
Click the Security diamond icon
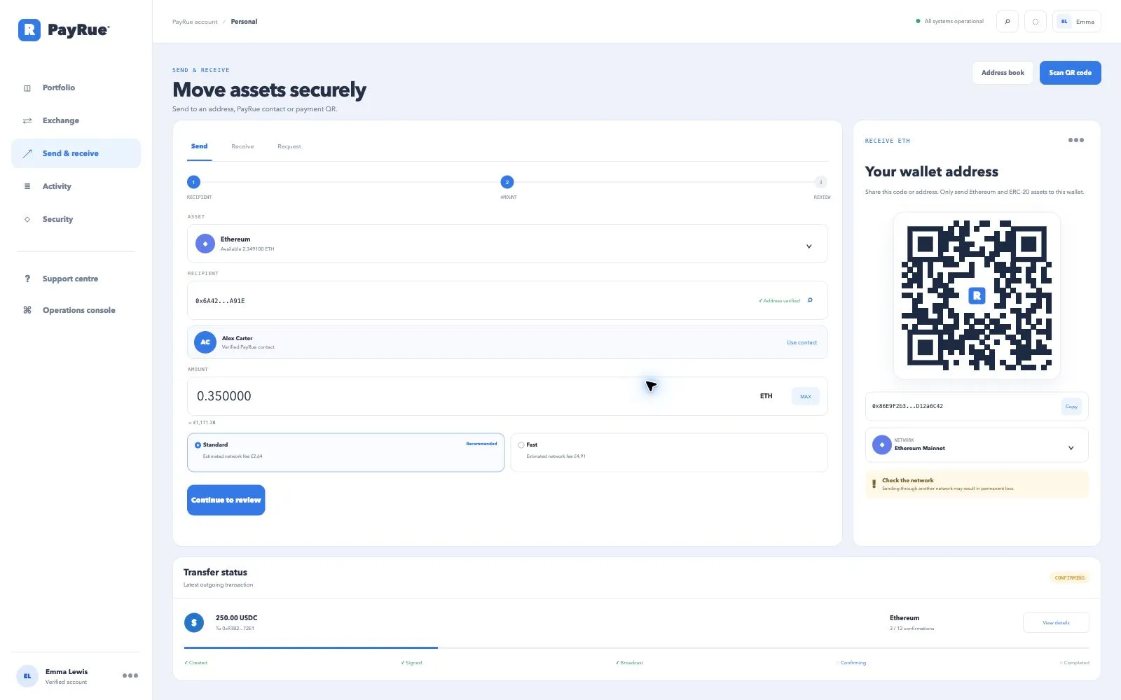[27, 219]
